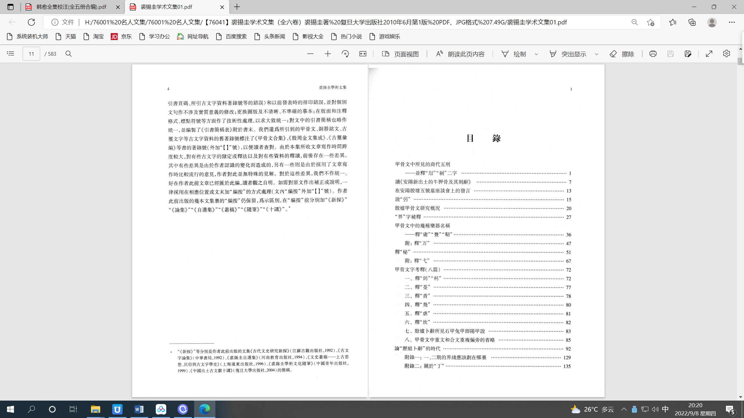Image resolution: width=744 pixels, height=418 pixels.
Task: Open the 突出显示 highlighter options dropdown
Action: click(596, 54)
